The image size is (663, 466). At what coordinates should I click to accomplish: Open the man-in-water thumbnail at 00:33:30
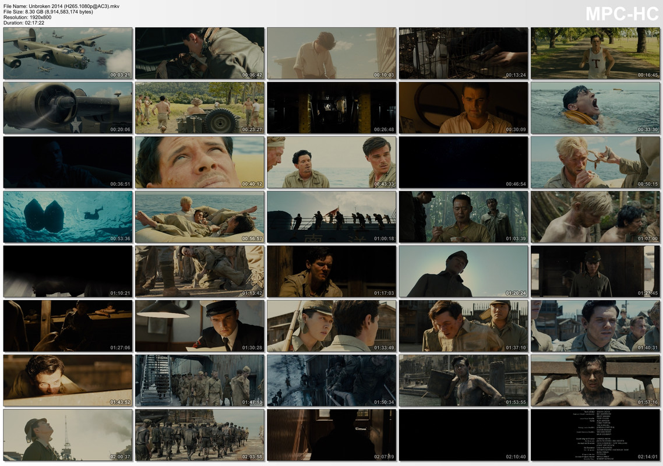click(595, 108)
